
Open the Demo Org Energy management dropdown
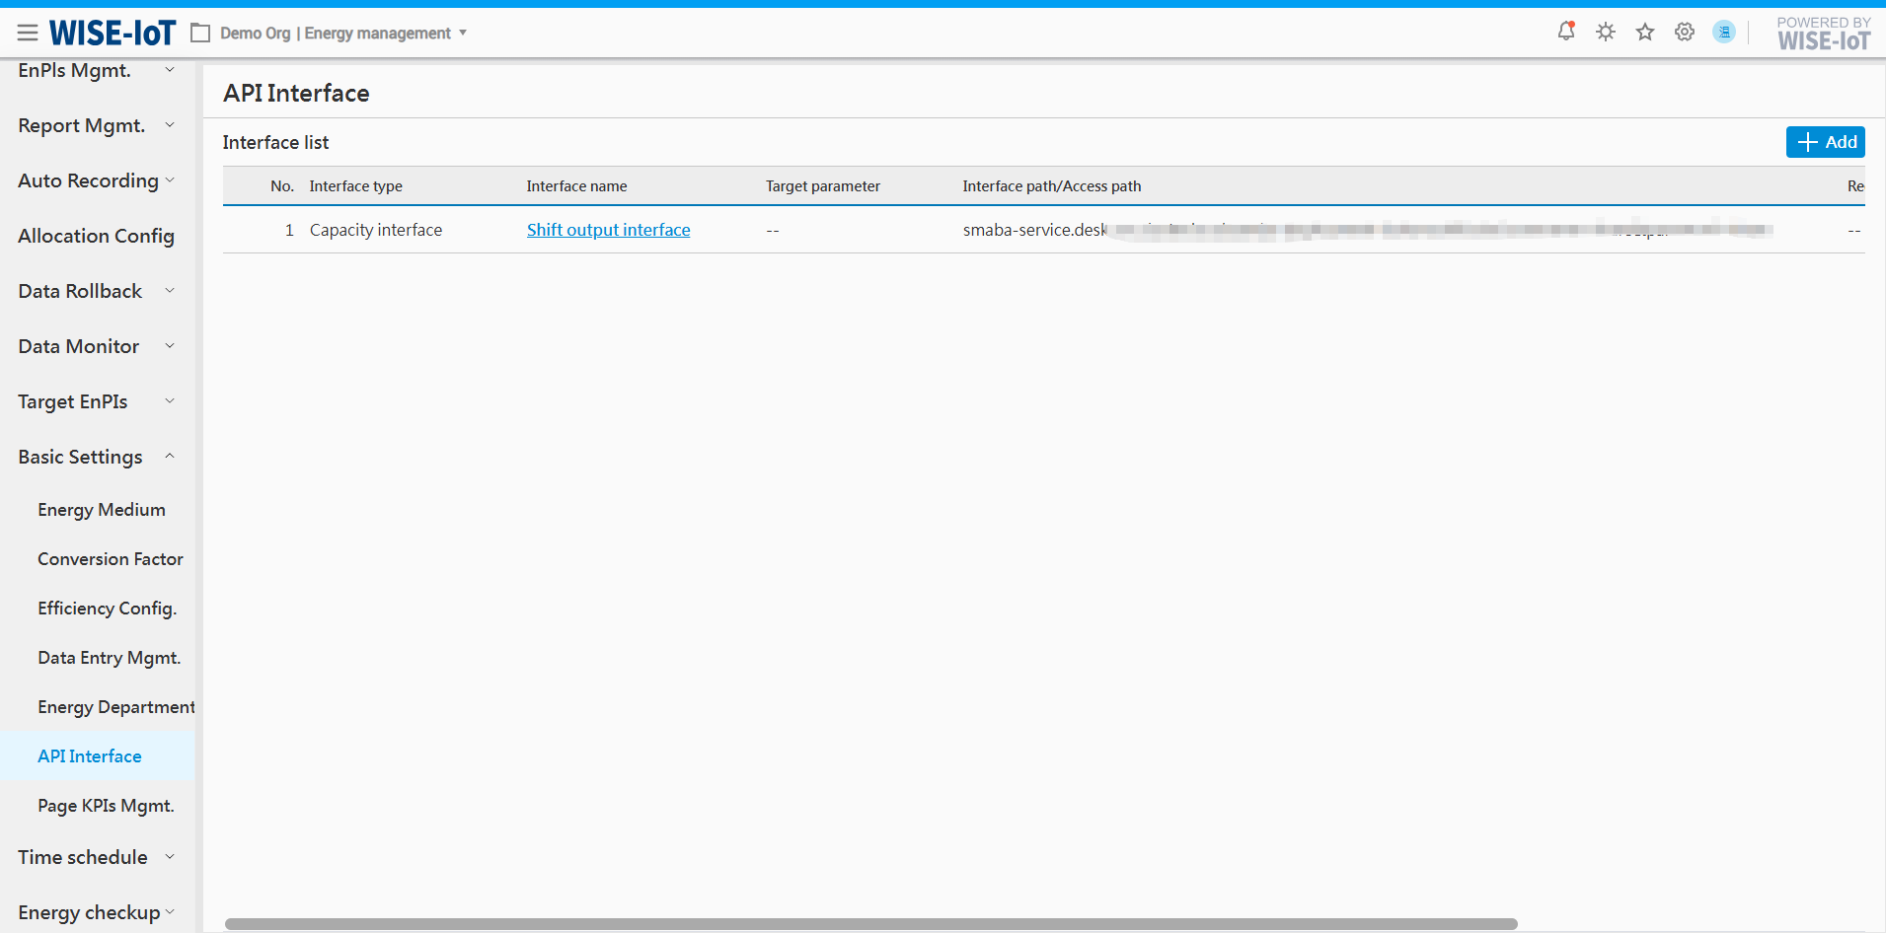pyautogui.click(x=342, y=34)
